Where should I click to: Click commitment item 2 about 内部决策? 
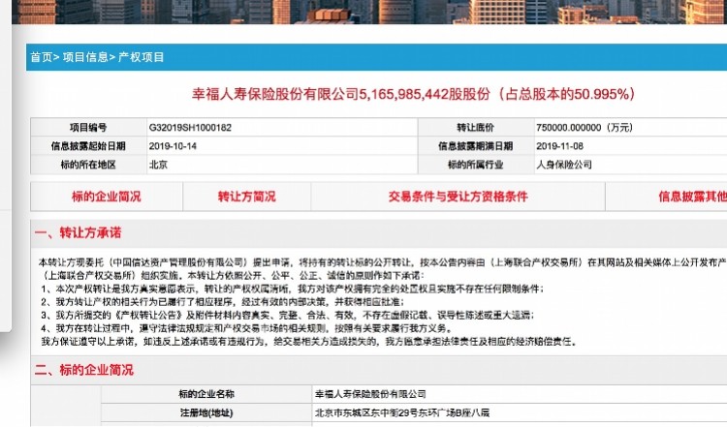(223, 302)
